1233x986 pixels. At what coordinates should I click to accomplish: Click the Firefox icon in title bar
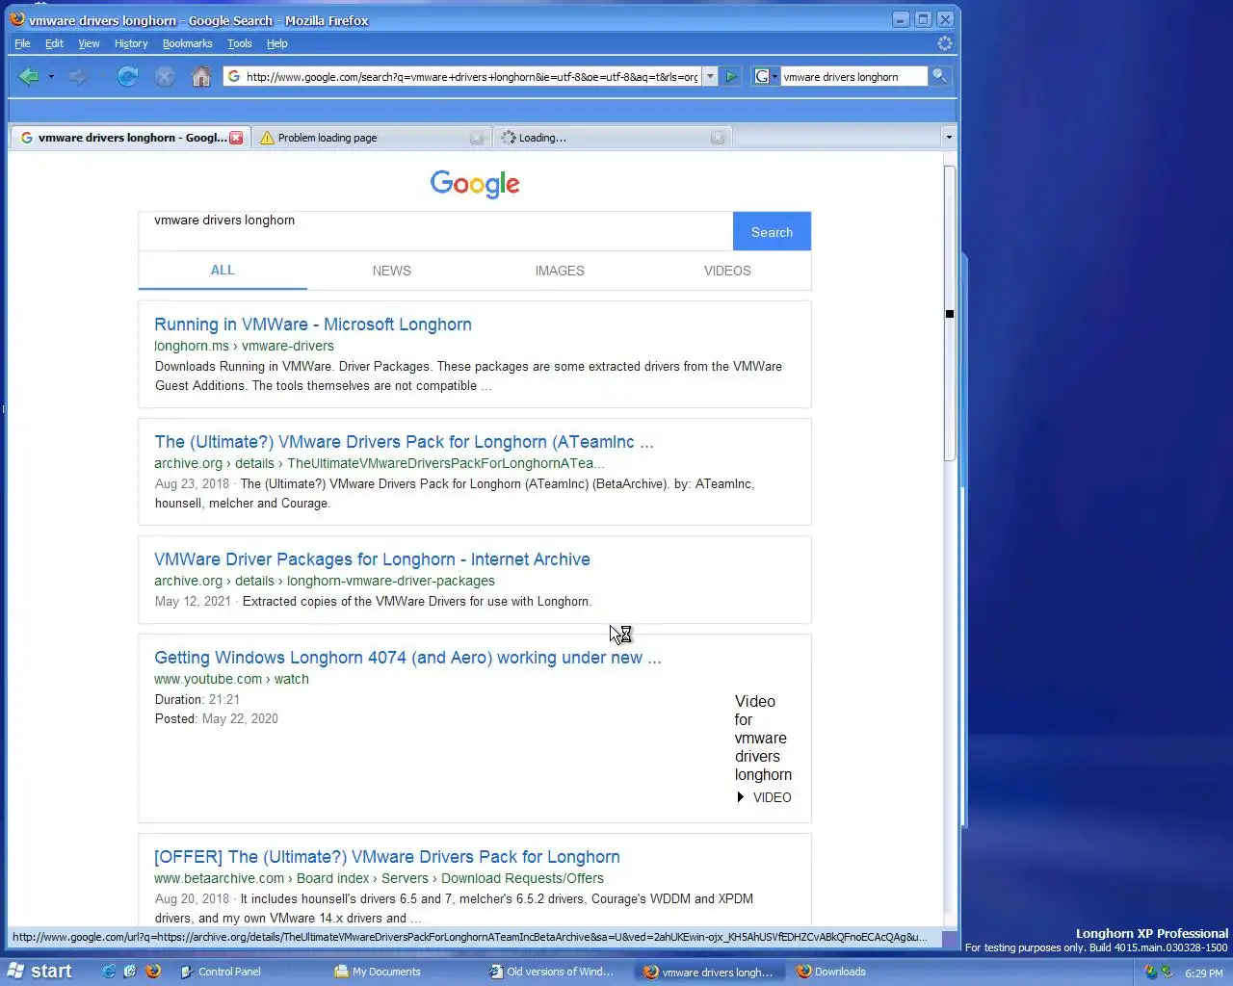tap(17, 19)
